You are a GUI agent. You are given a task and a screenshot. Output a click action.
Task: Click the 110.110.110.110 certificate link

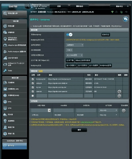pyautogui.click(x=87, y=122)
